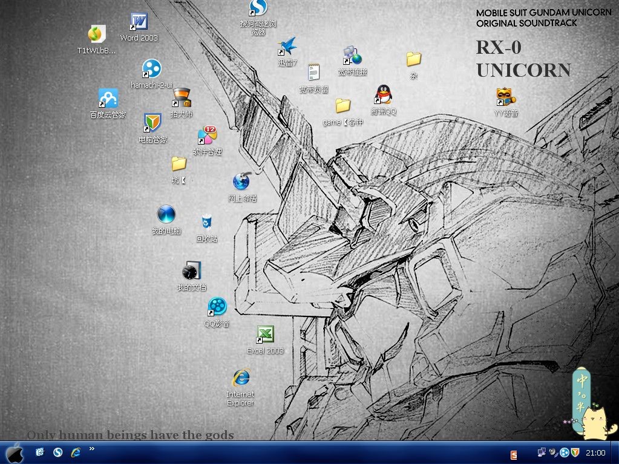The width and height of the screenshot is (619, 464).
Task: Click the volume tray icon
Action: [x=554, y=453]
